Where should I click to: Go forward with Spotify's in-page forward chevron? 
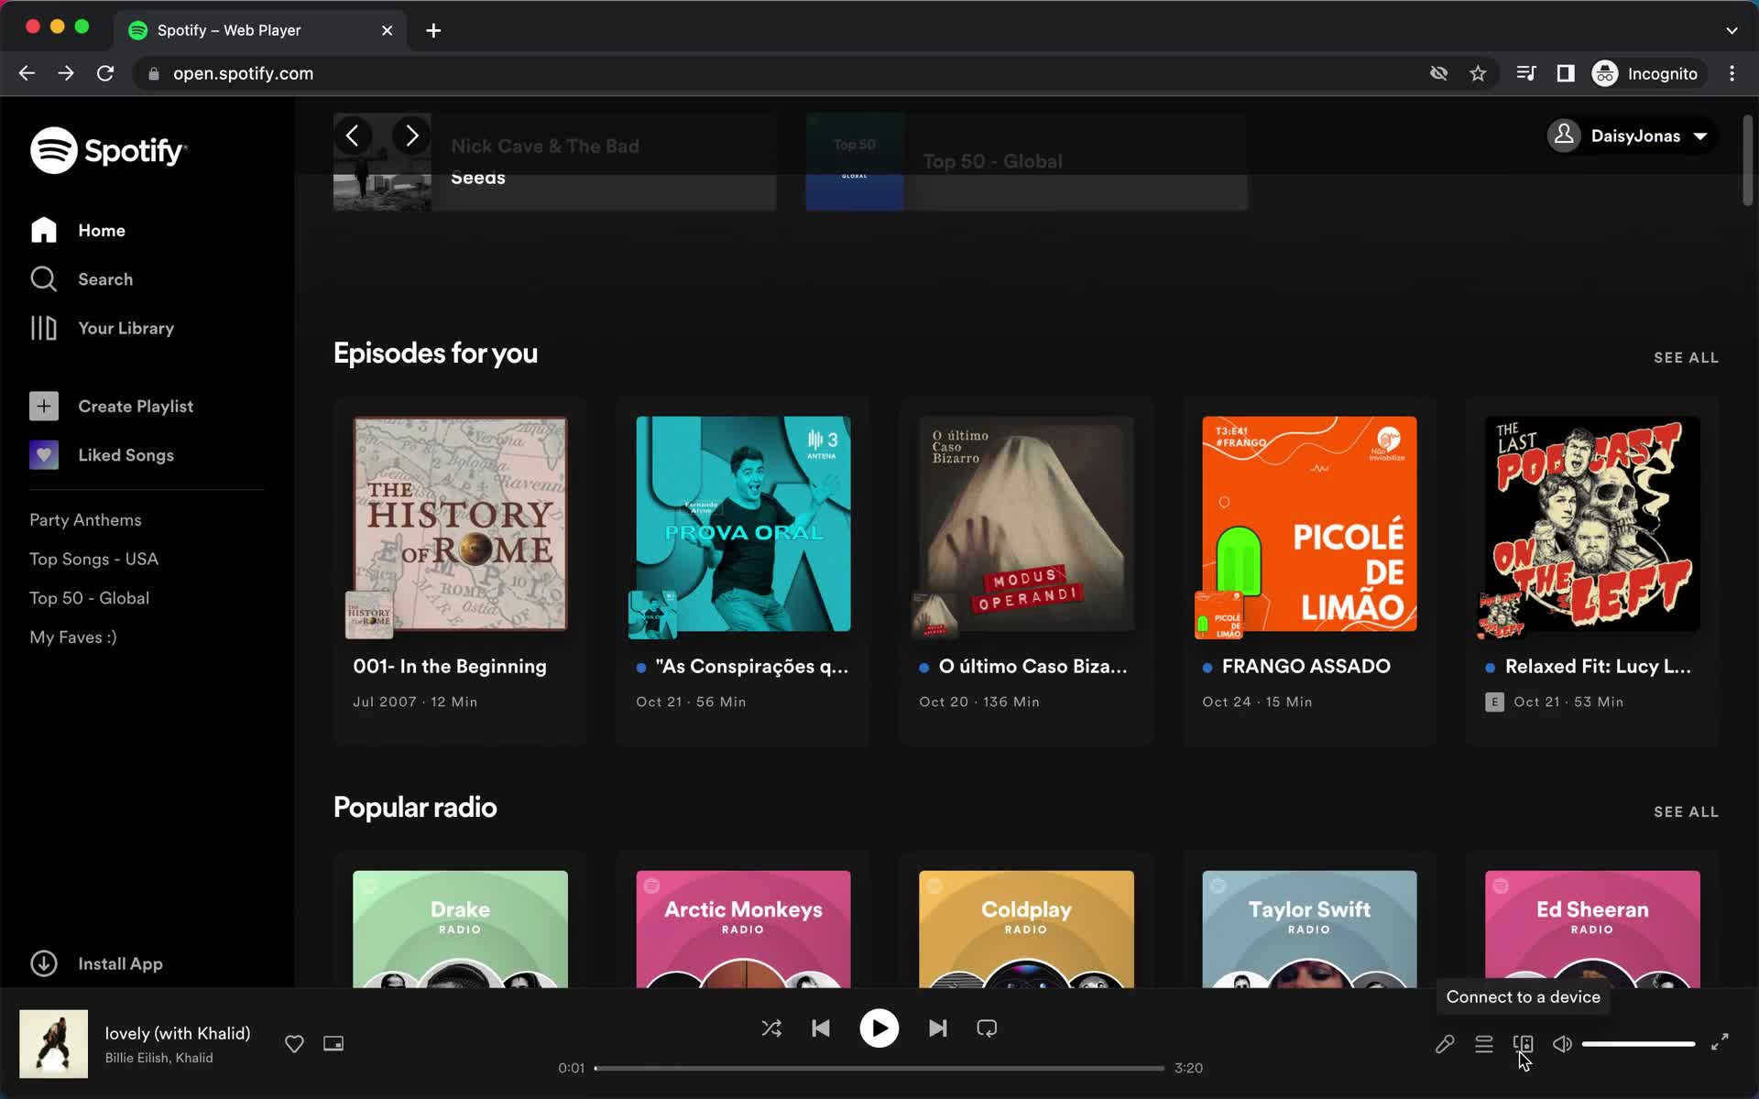point(411,136)
